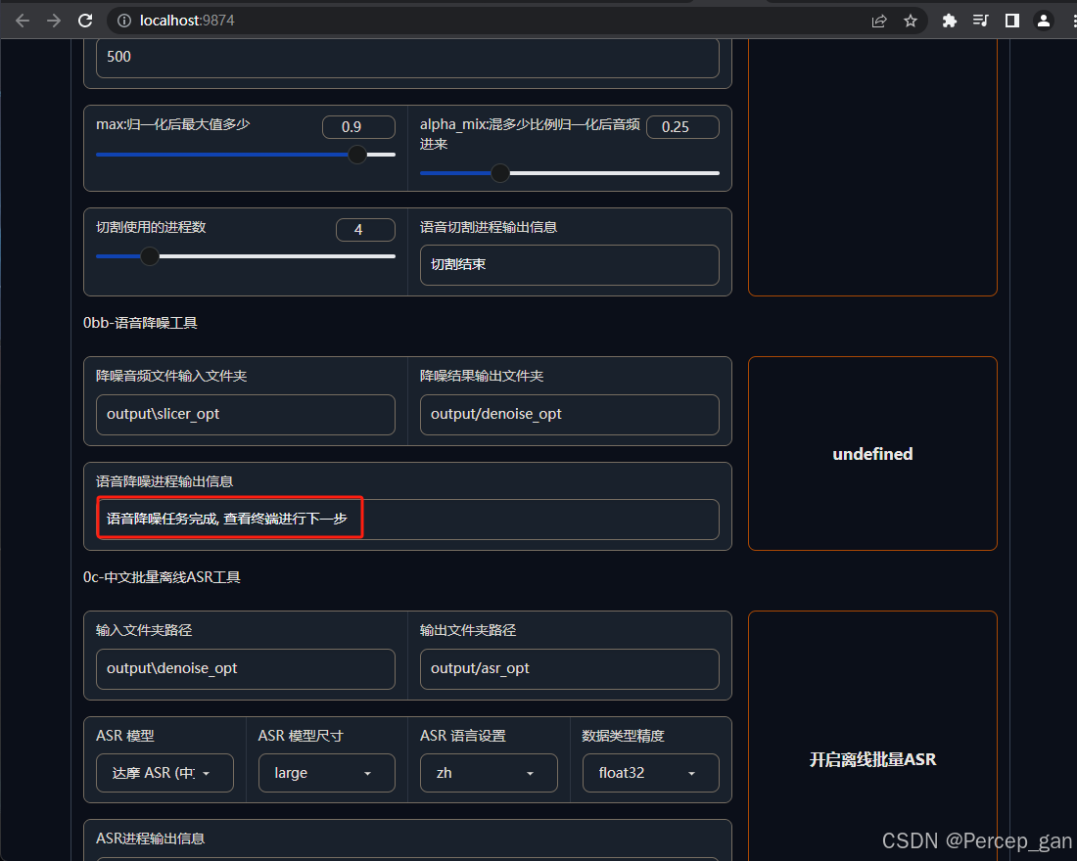Go back using browser back arrow
1077x861 pixels.
(x=22, y=21)
